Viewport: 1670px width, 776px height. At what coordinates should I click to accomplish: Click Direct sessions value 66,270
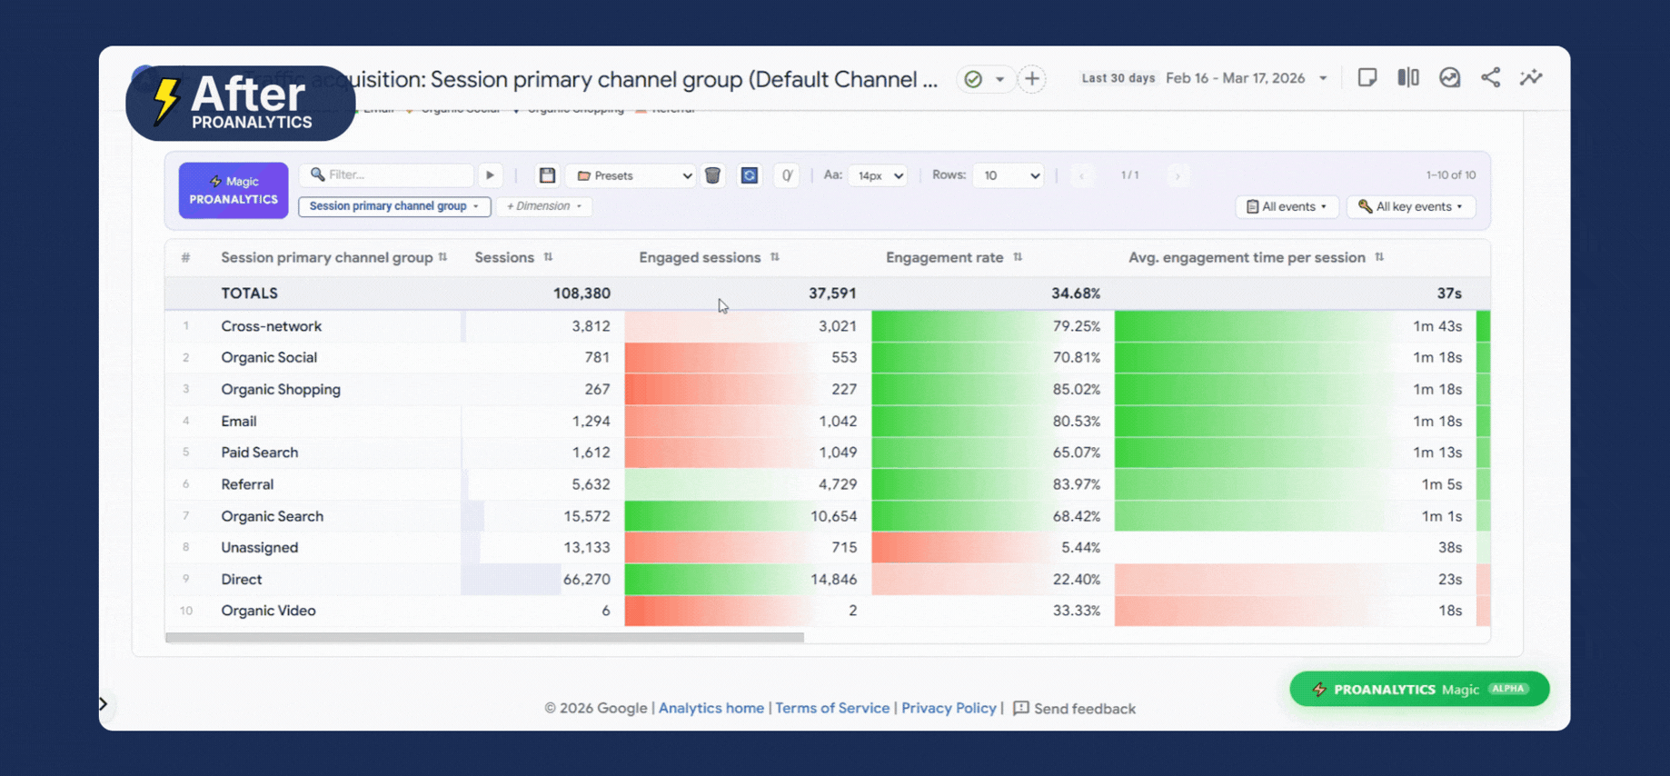click(586, 580)
